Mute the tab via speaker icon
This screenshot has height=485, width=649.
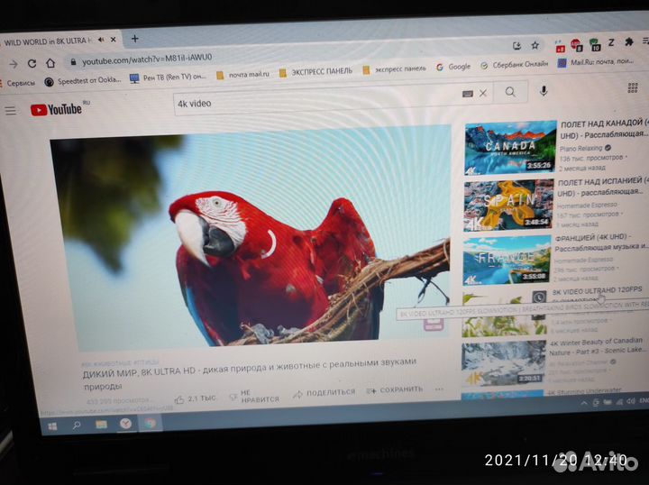[x=101, y=40]
